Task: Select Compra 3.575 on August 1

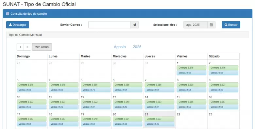Action: click(191, 68)
